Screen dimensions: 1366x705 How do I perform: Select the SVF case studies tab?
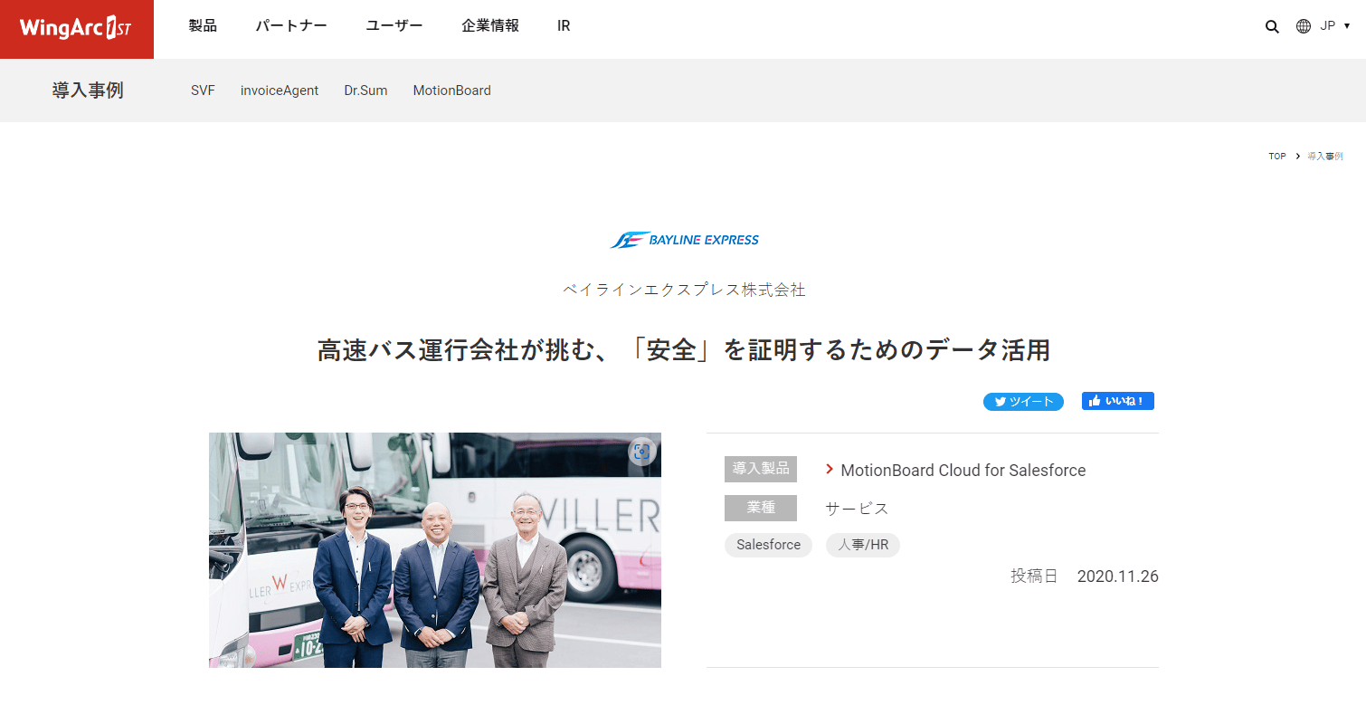pos(203,91)
